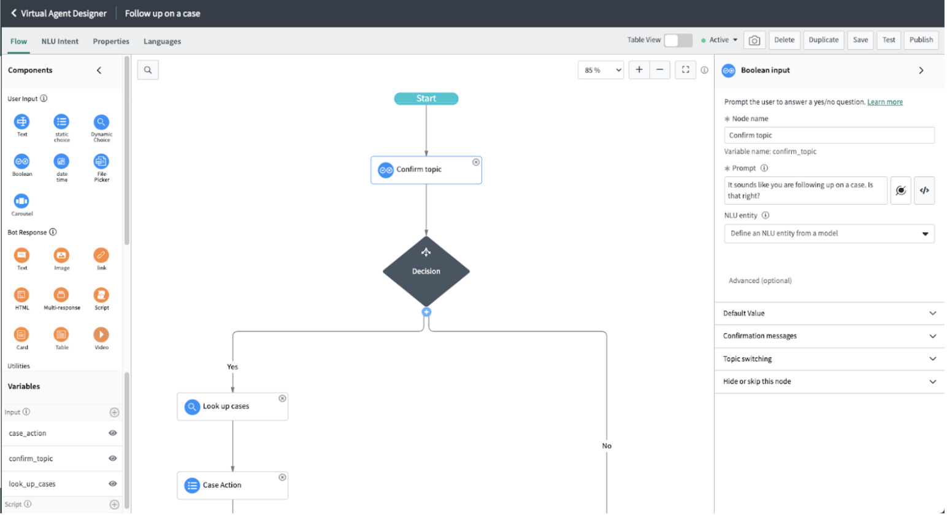This screenshot has width=947, height=517.
Task: Toggle visibility of the confirm_topic variable
Action: coord(112,458)
